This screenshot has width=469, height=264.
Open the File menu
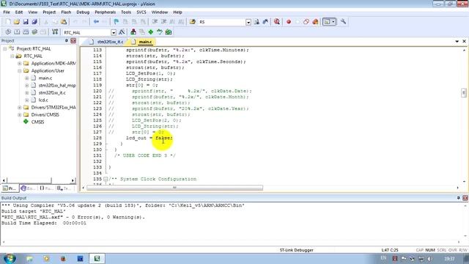[7, 12]
